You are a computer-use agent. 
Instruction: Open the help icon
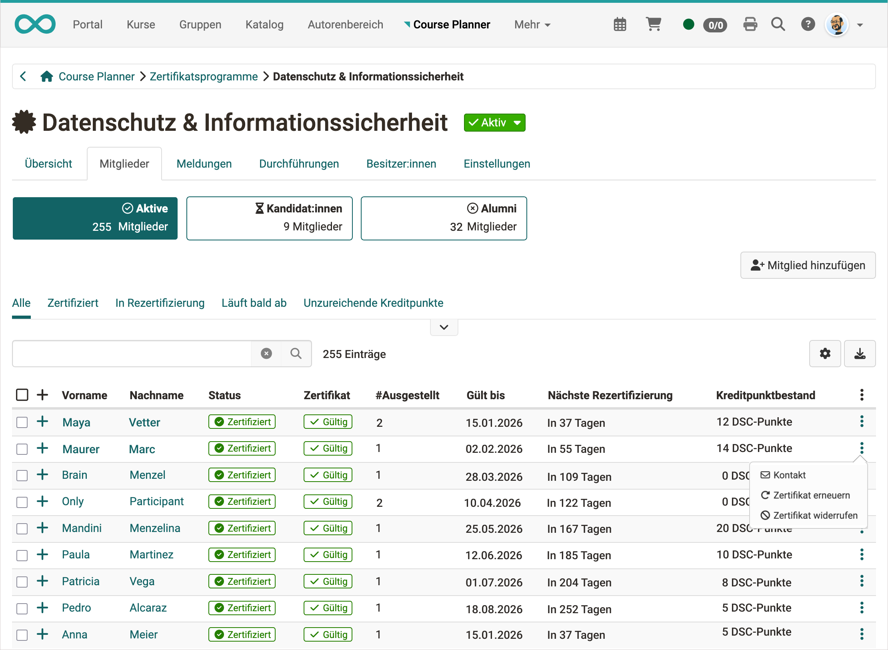point(808,24)
